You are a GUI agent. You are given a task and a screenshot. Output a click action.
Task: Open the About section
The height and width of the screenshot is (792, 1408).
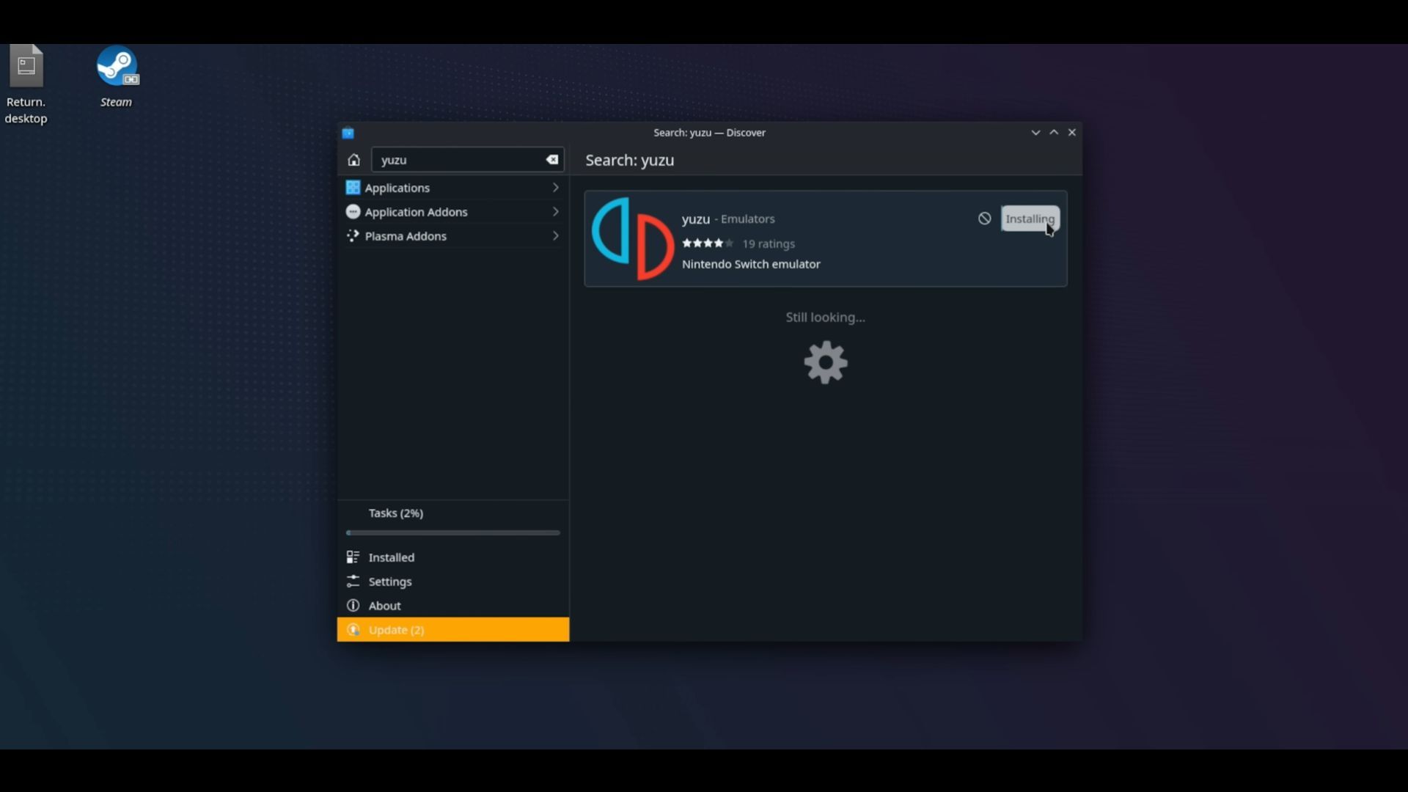click(385, 604)
